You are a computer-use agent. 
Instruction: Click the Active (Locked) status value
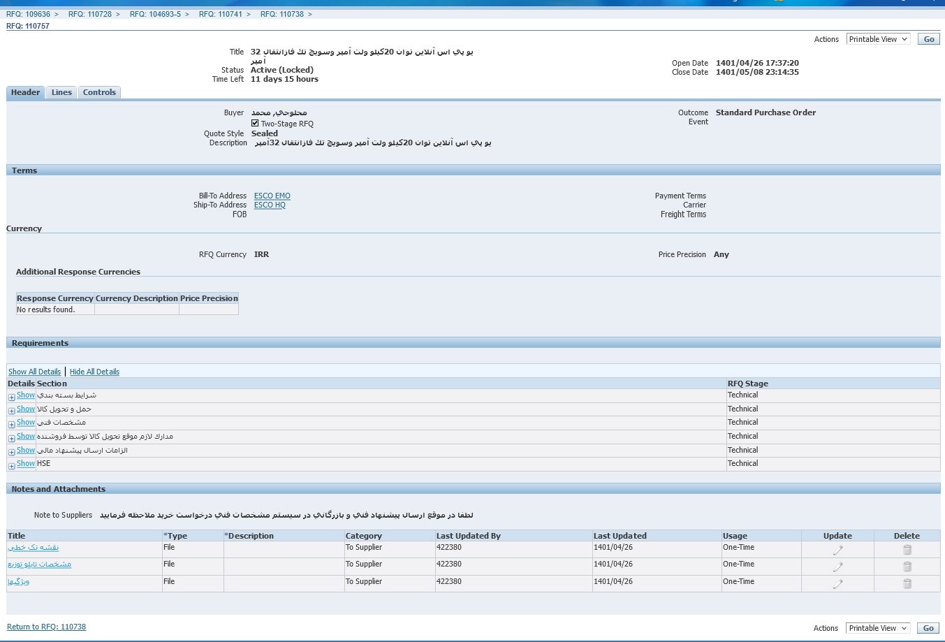pyautogui.click(x=282, y=70)
